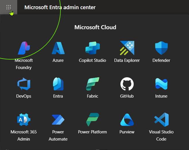
Task: Click the Microsoft Entra admin center title
Action: point(60,7)
